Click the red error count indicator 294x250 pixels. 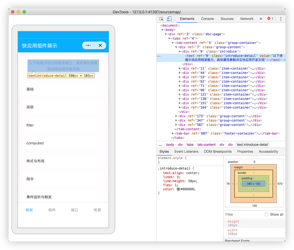pos(270,19)
